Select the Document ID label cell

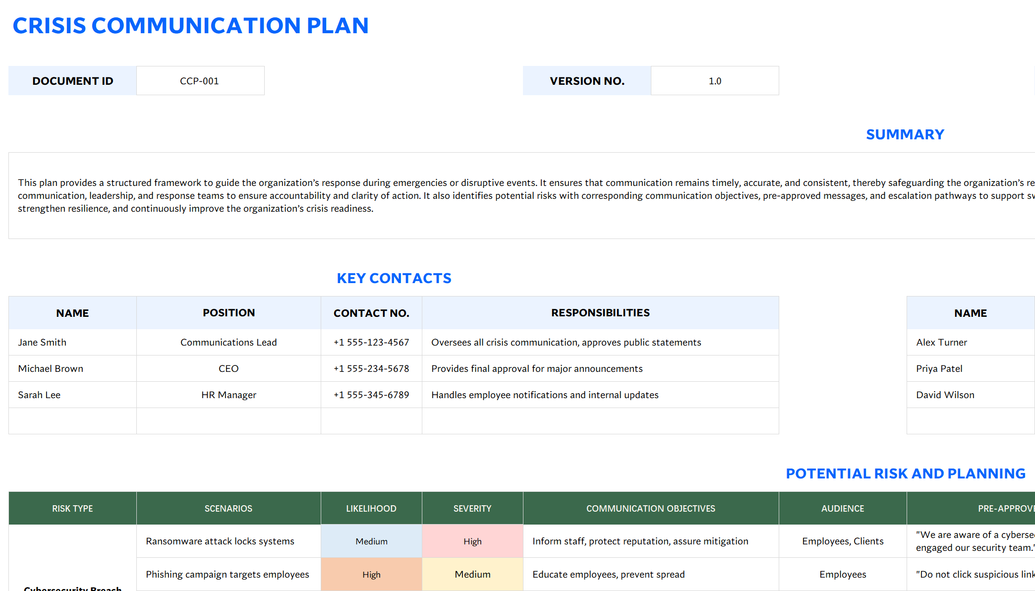72,81
